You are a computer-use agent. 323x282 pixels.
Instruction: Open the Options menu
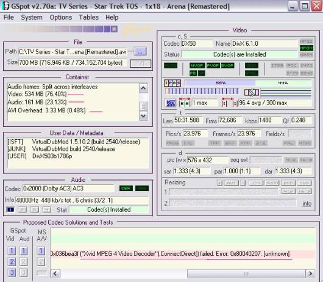pyautogui.click(x=61, y=17)
